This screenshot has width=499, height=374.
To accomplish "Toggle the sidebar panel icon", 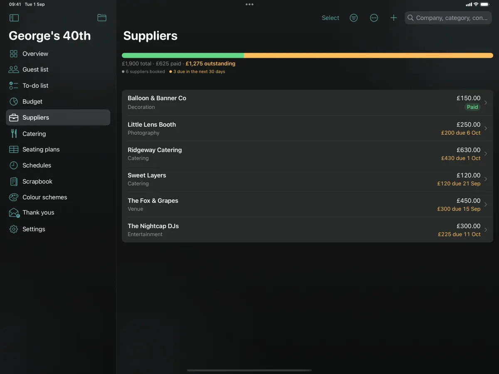I will pos(14,18).
